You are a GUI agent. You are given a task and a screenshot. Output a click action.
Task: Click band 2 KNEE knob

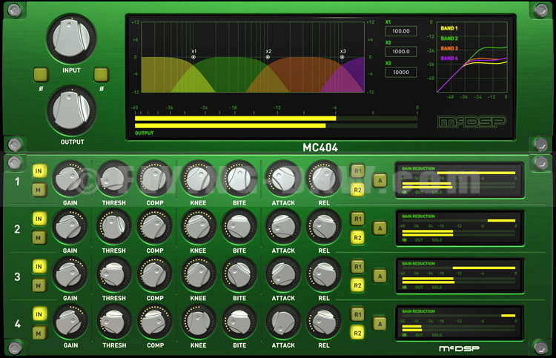point(198,227)
